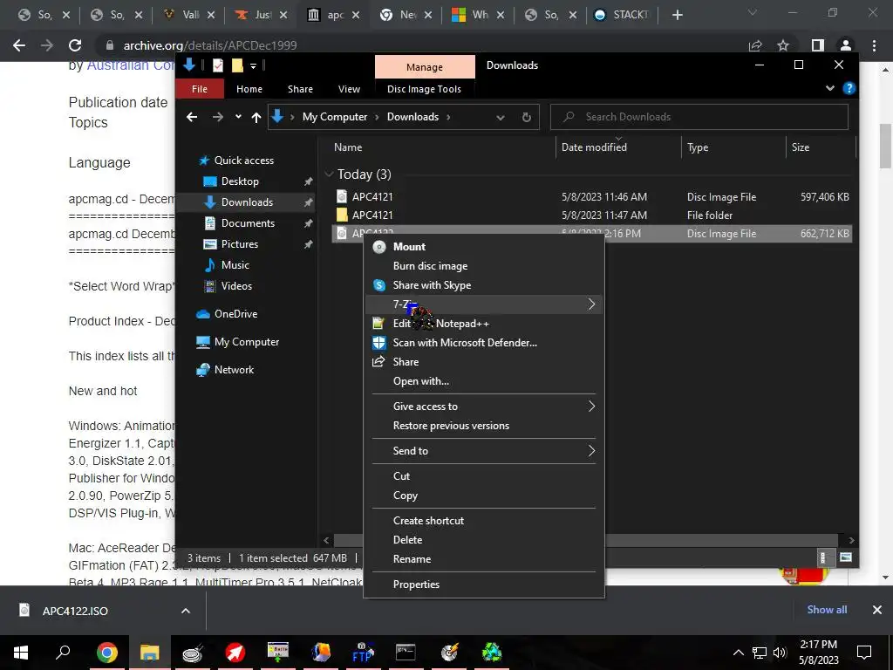Select the APC4121 Disc Image File
This screenshot has height=670, width=893.
tap(591, 196)
